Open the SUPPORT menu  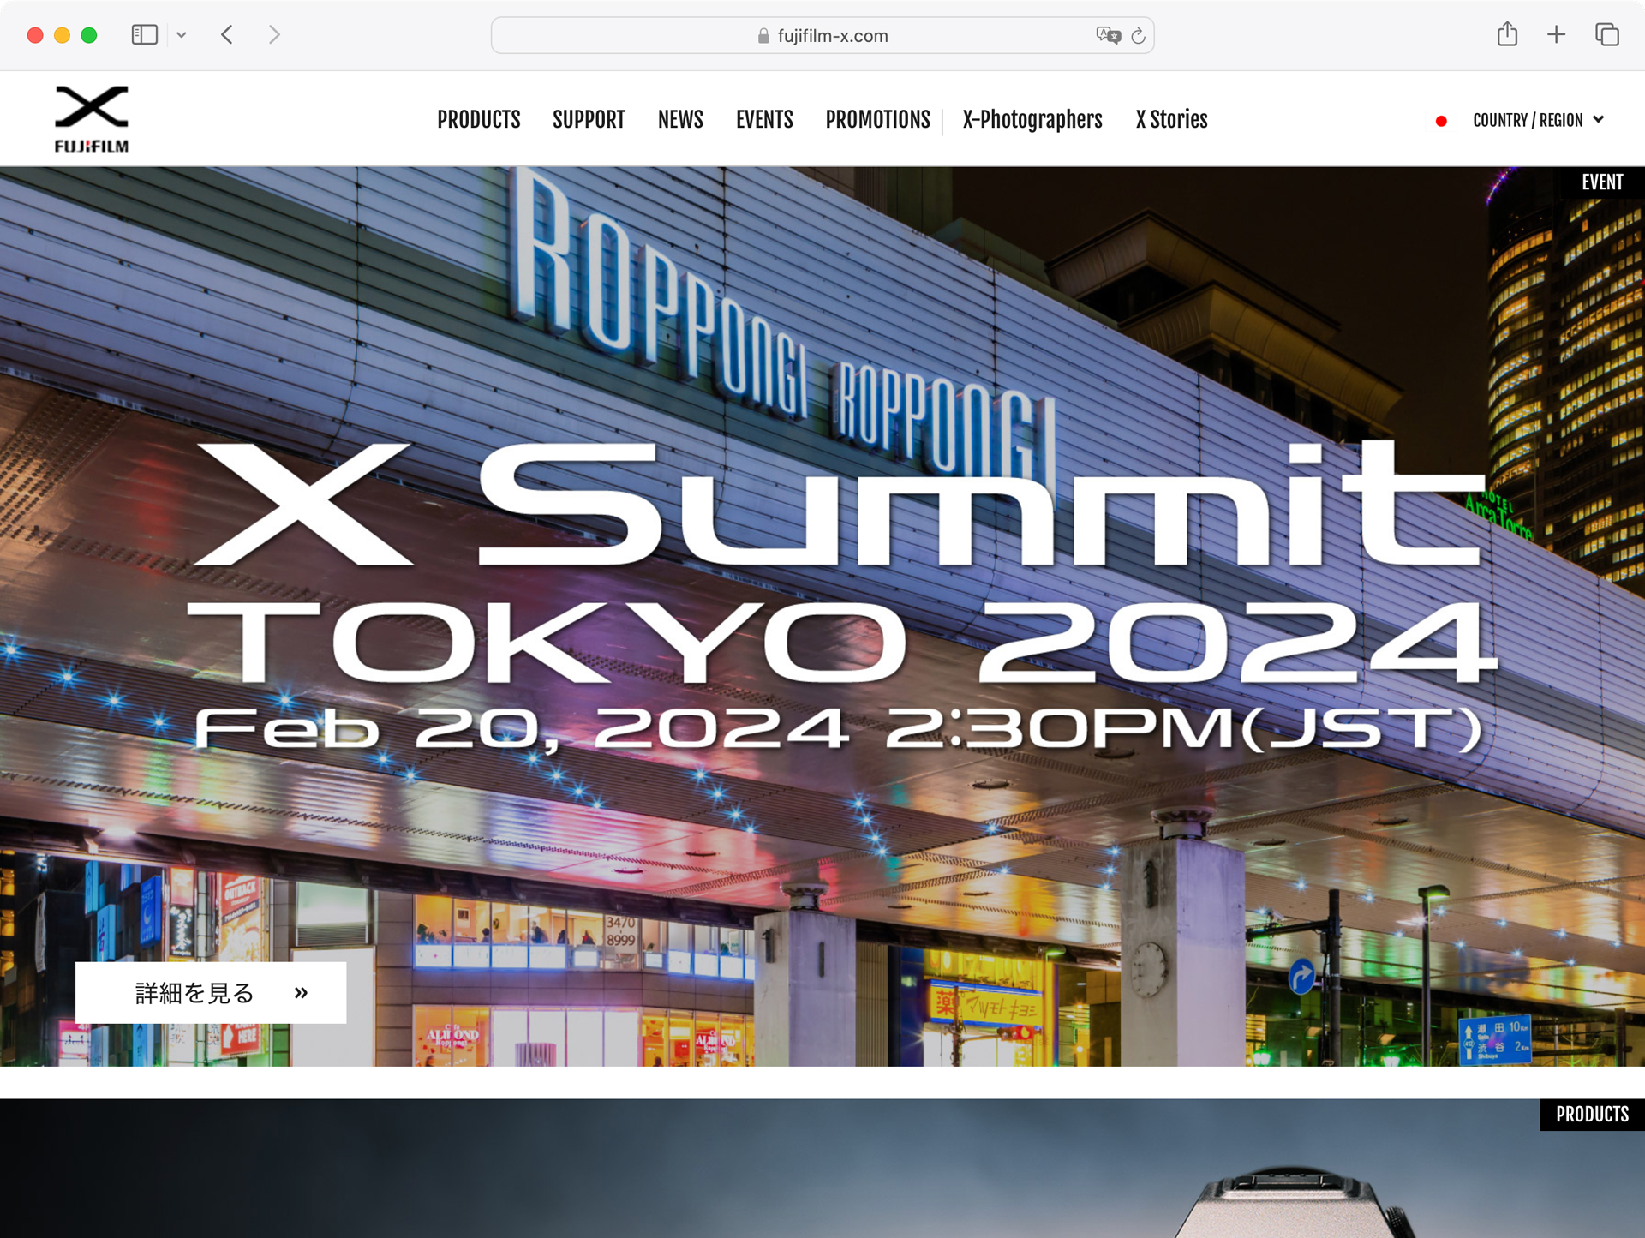[589, 119]
